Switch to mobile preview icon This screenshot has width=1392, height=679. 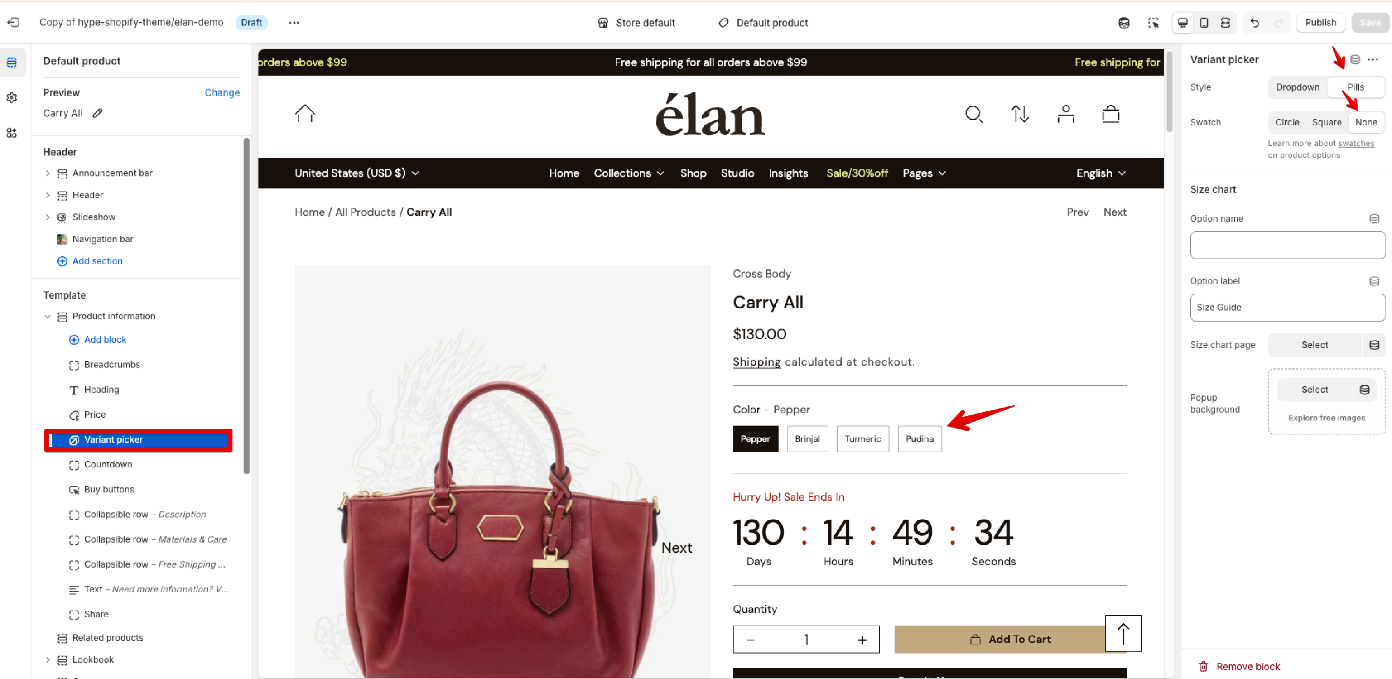1204,23
